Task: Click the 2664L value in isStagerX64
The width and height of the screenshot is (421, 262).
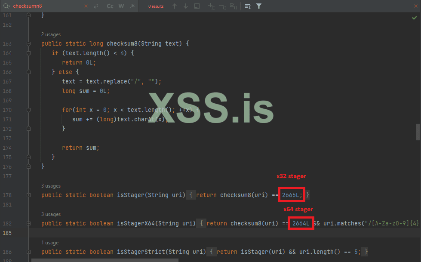Action: [301, 223]
